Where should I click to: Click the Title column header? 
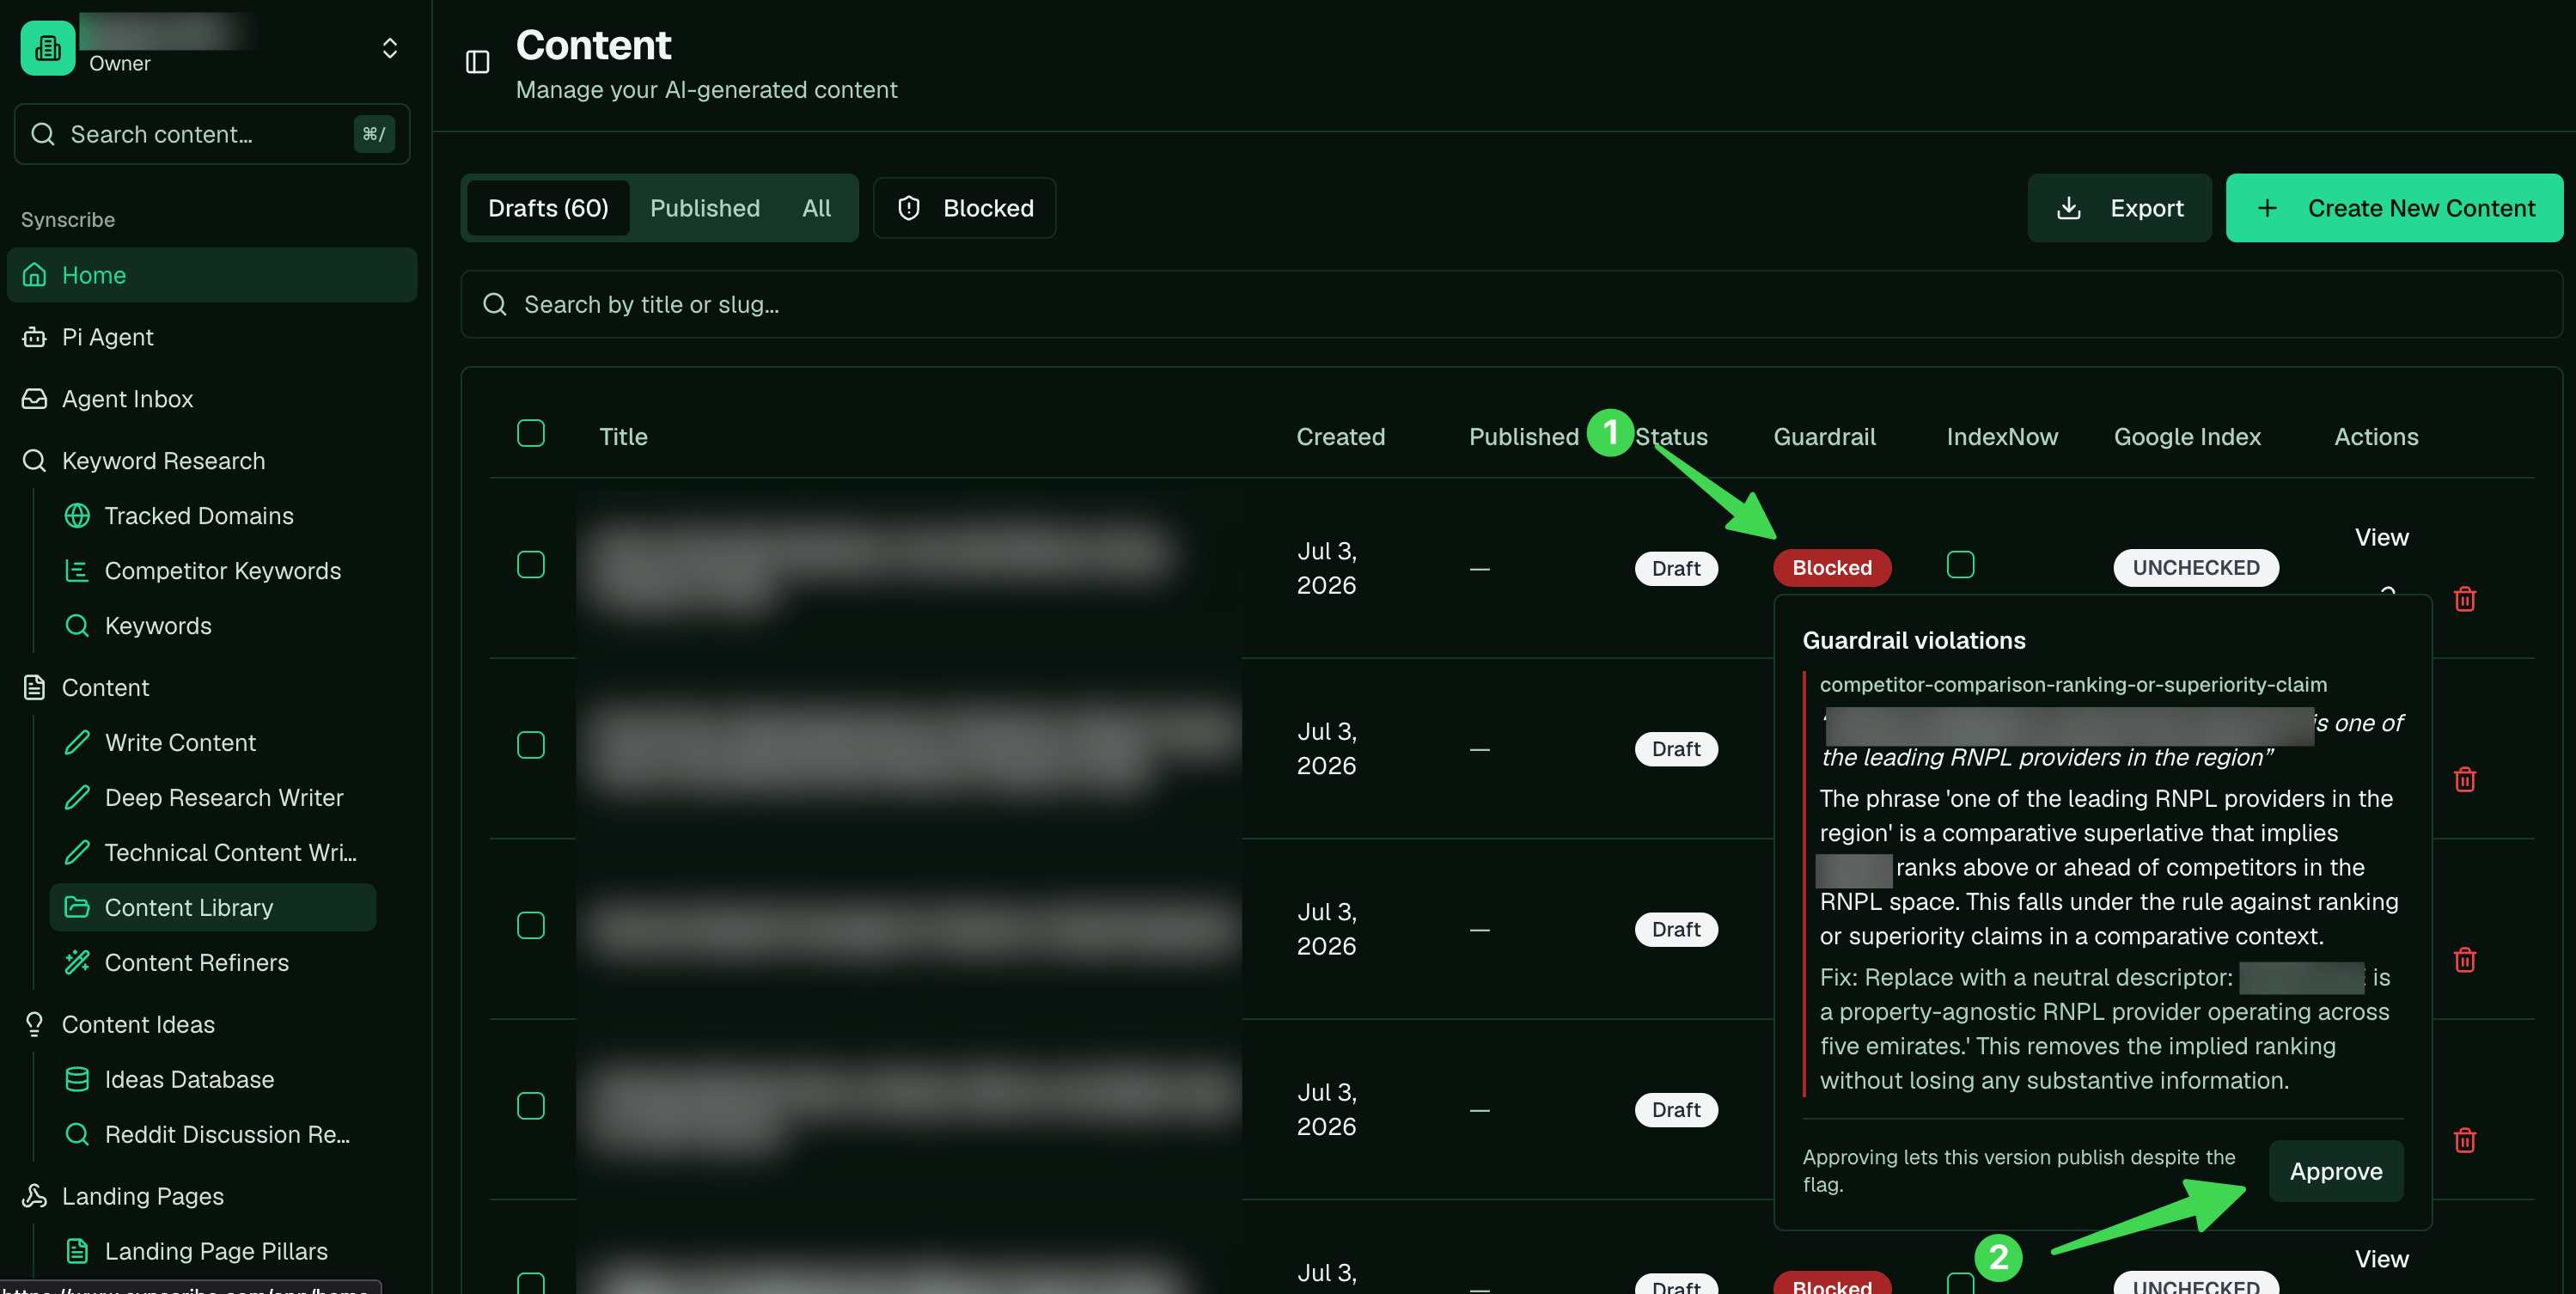pos(623,437)
